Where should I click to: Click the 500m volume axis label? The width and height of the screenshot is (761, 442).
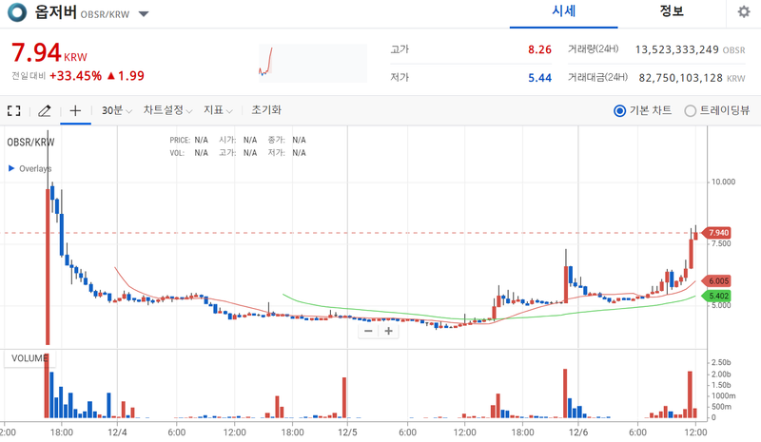pos(721,407)
